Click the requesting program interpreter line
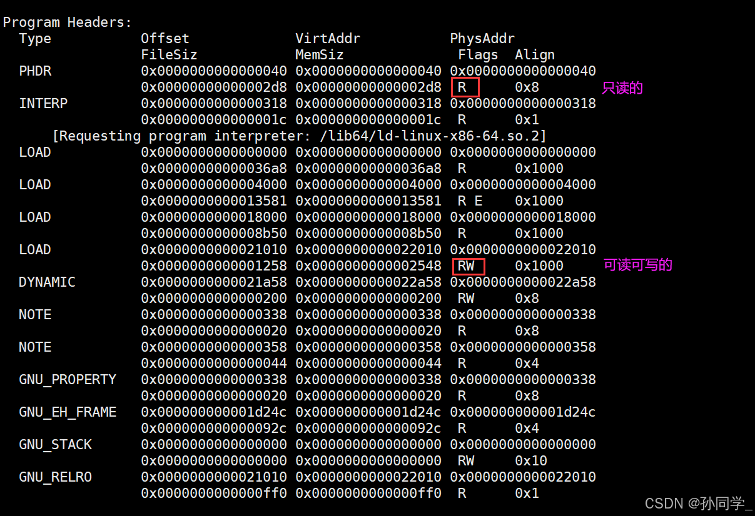 tap(299, 136)
